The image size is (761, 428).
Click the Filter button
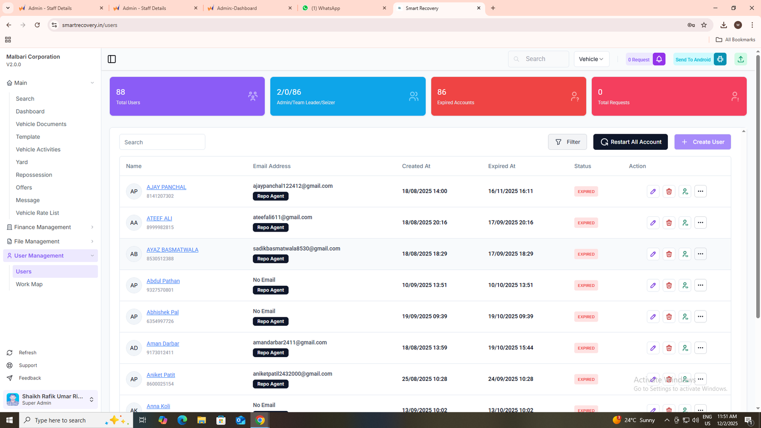pyautogui.click(x=567, y=142)
